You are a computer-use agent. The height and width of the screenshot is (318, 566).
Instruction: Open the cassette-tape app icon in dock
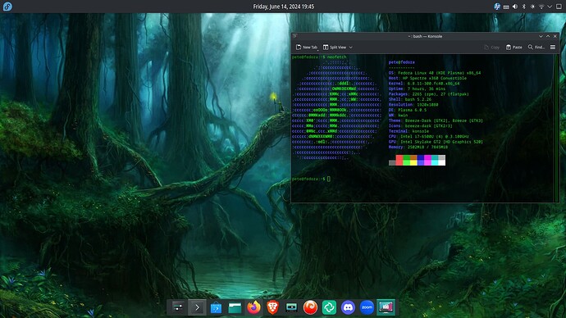[291, 307]
